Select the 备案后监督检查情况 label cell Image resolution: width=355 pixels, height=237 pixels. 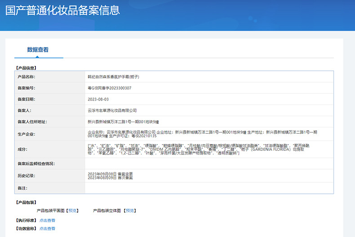pyautogui.click(x=50, y=163)
